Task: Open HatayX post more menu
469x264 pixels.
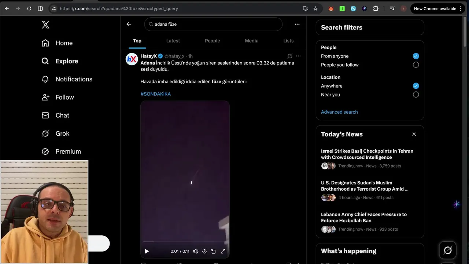Action: click(x=298, y=56)
